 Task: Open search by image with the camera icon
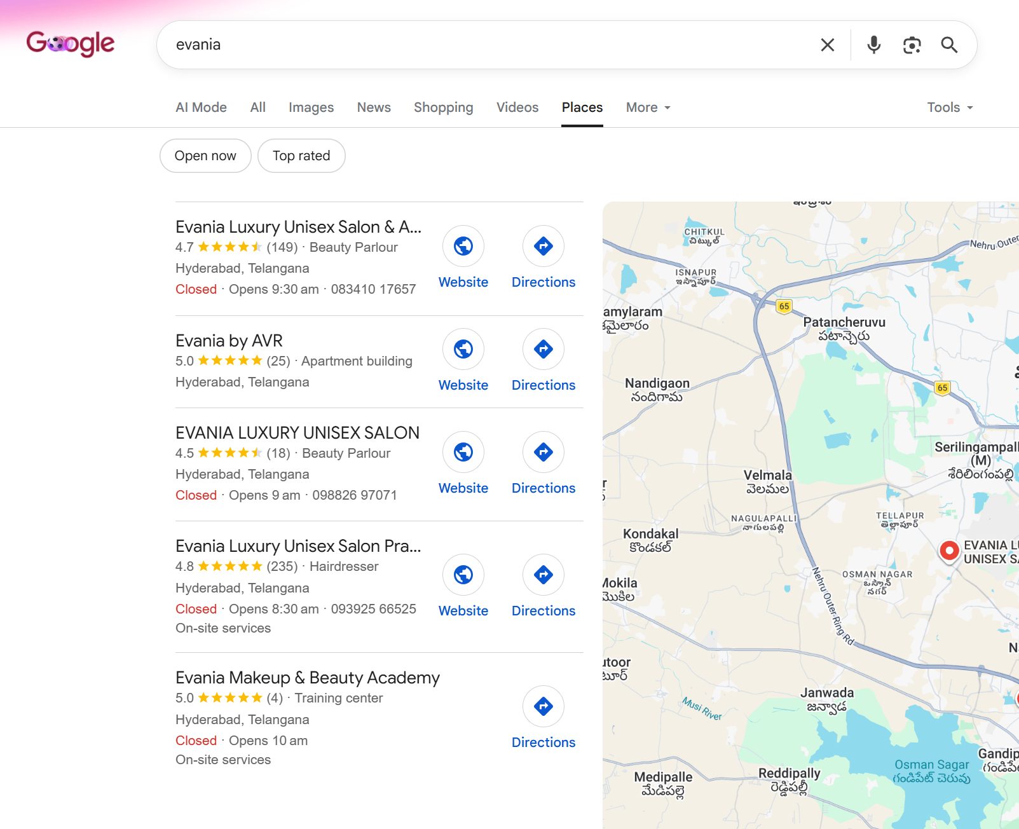coord(912,45)
